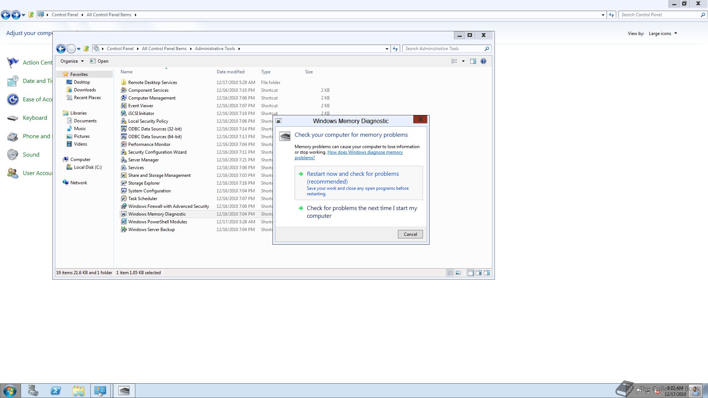Select Music library in navigation pane
Viewport: 708px width, 398px height.
pos(80,129)
